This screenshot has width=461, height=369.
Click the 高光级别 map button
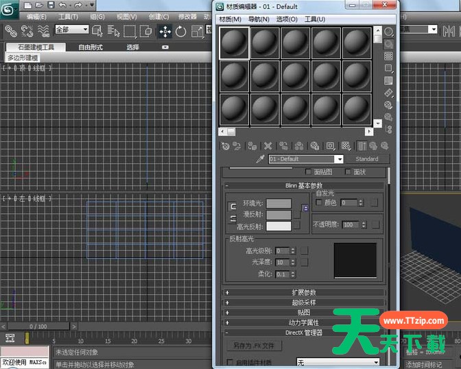click(x=305, y=250)
